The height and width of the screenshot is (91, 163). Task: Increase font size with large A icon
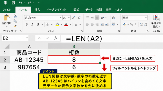tap(74, 18)
